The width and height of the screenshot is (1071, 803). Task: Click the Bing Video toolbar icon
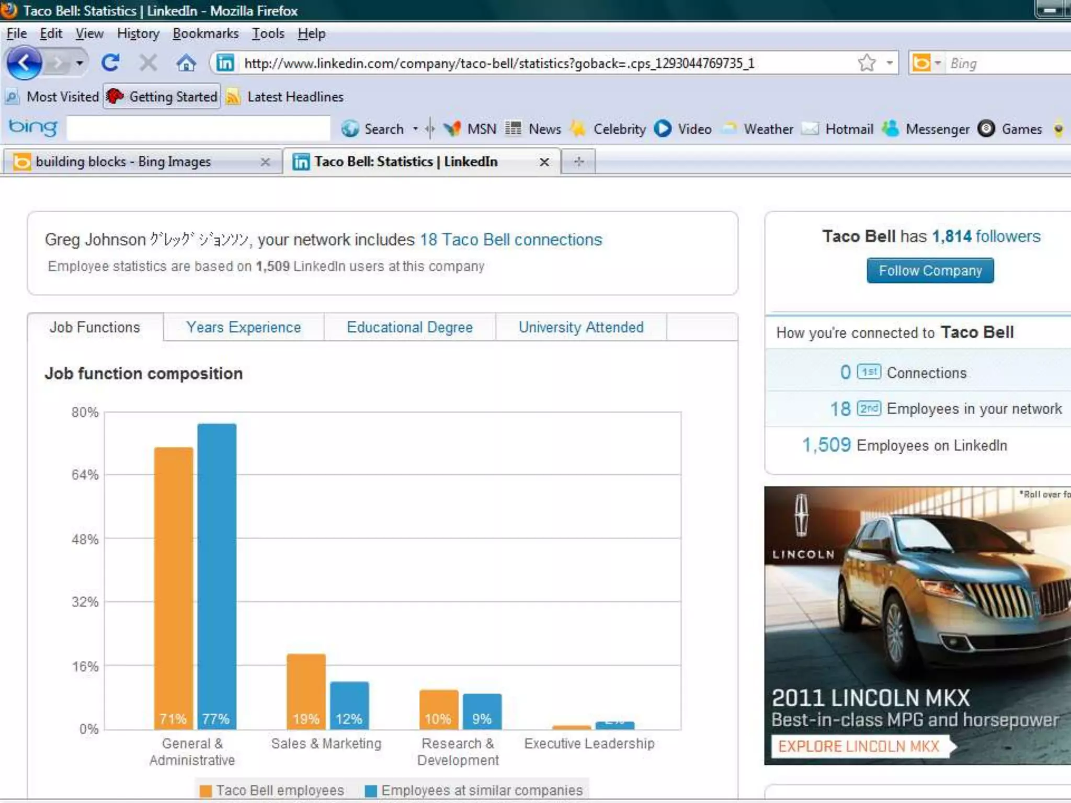[663, 129]
